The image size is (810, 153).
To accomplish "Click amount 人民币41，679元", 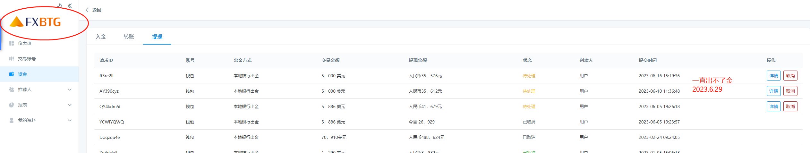I will point(425,106).
